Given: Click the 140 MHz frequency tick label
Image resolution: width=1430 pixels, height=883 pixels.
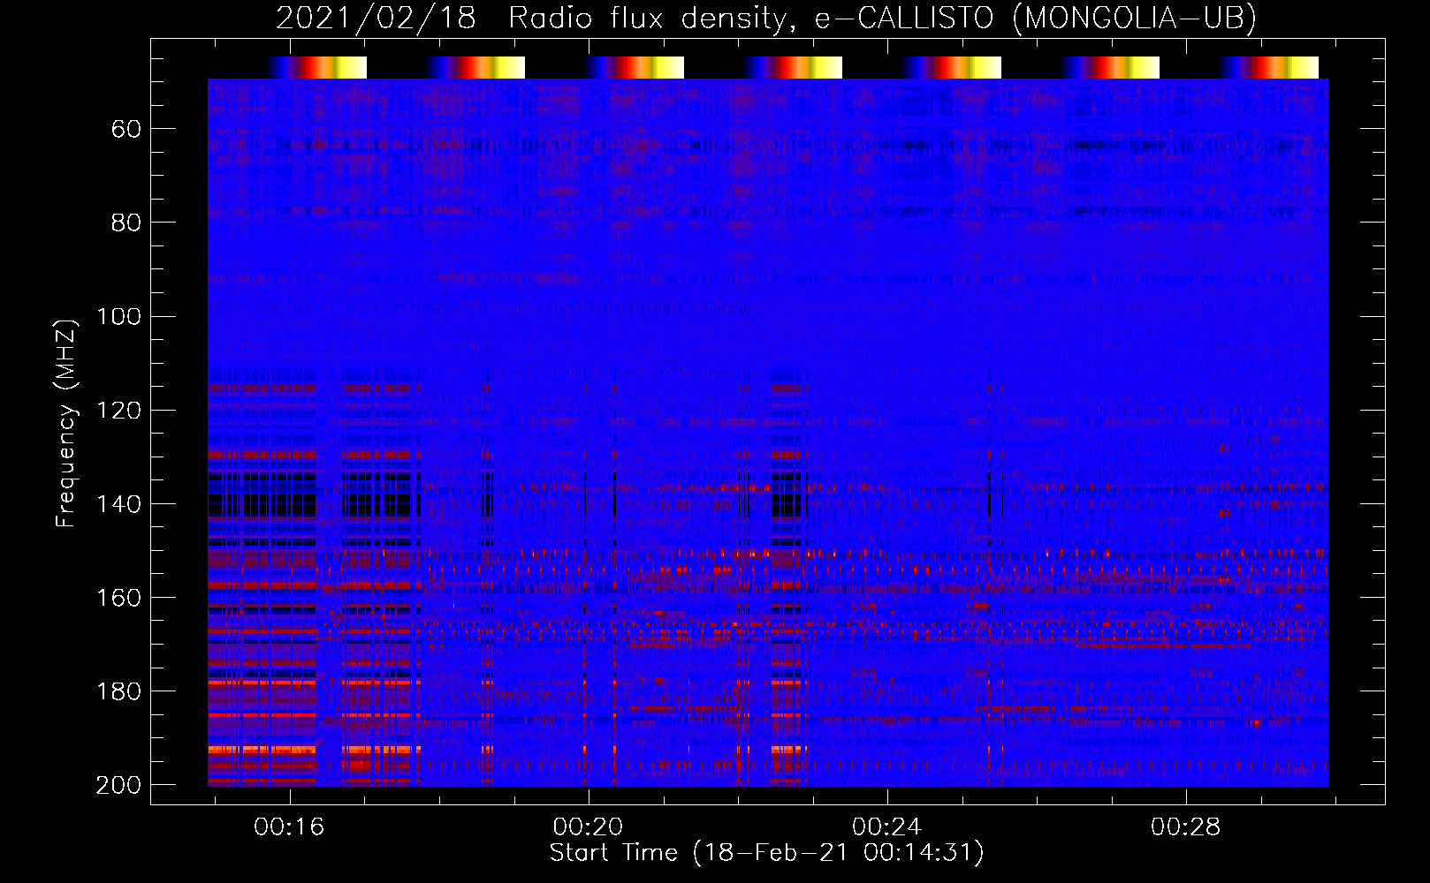Looking at the screenshot, I should click(118, 503).
